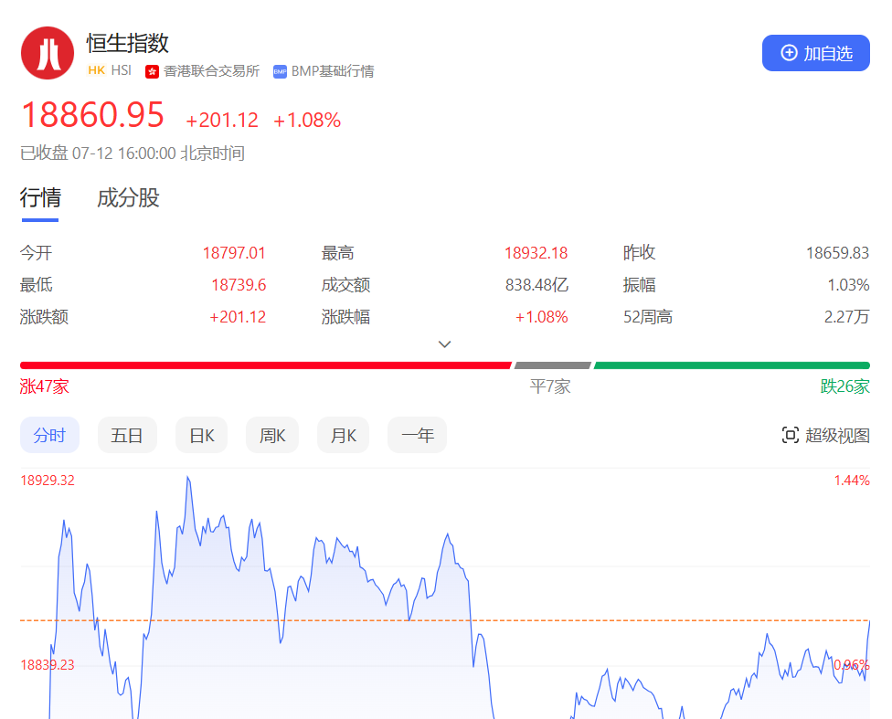Screen dimensions: 892x719
Task: Select the 周K chart period
Action: (272, 435)
